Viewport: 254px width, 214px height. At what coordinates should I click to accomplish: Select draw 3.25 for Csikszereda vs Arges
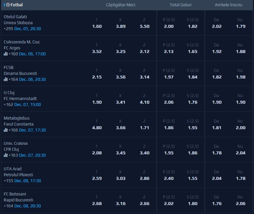click(121, 52)
